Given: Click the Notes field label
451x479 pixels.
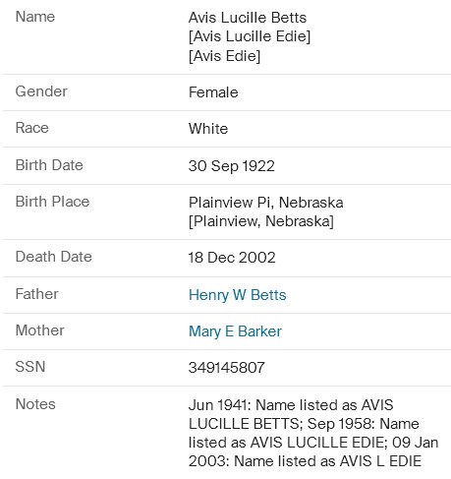Looking at the screenshot, I should coord(35,404).
